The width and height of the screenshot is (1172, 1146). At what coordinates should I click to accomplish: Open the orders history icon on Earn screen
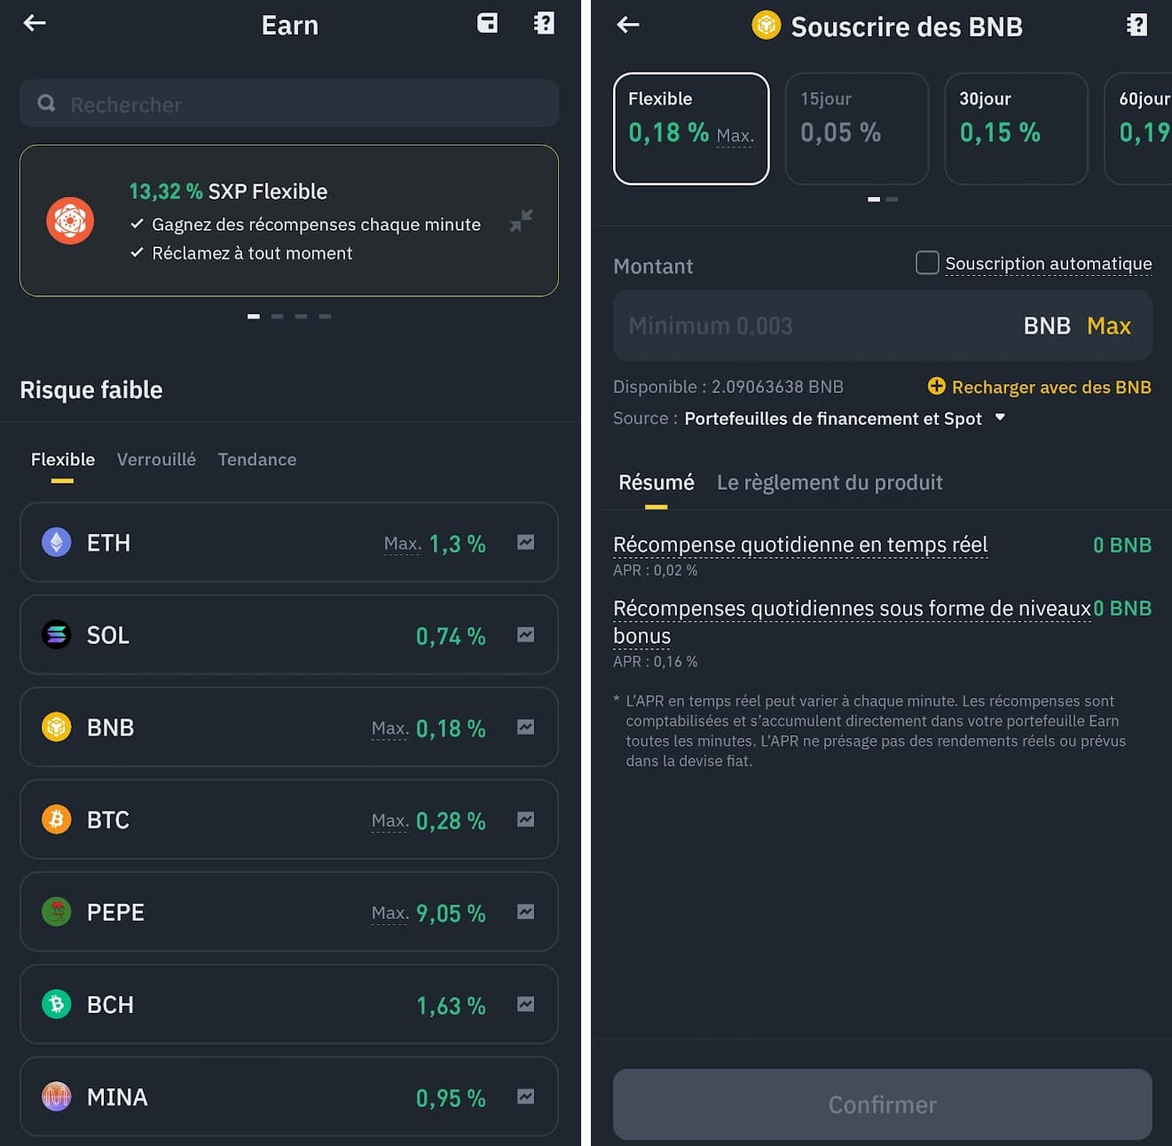487,23
